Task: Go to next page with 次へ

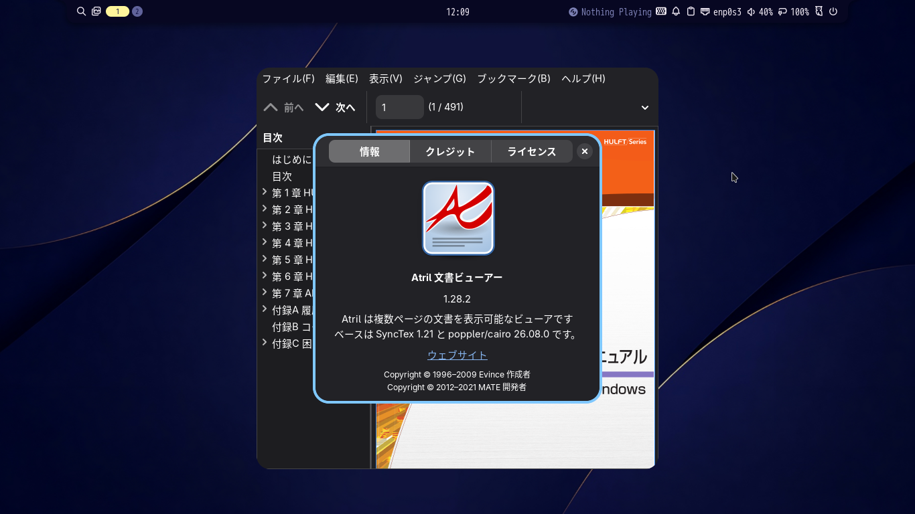Action: [336, 107]
